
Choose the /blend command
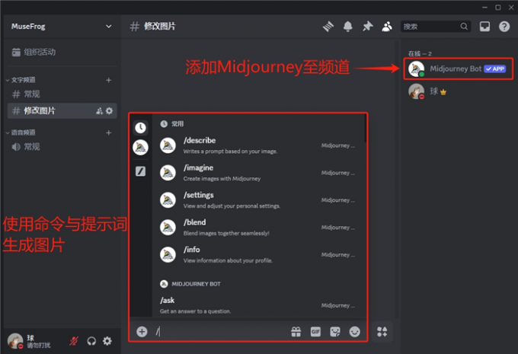click(259, 228)
